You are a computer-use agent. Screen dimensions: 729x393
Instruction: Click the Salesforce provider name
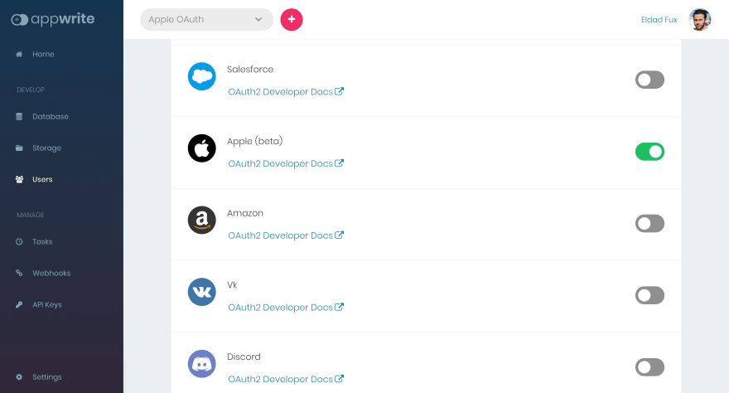pyautogui.click(x=250, y=70)
